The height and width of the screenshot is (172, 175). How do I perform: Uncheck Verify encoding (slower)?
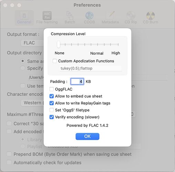pos(52,117)
